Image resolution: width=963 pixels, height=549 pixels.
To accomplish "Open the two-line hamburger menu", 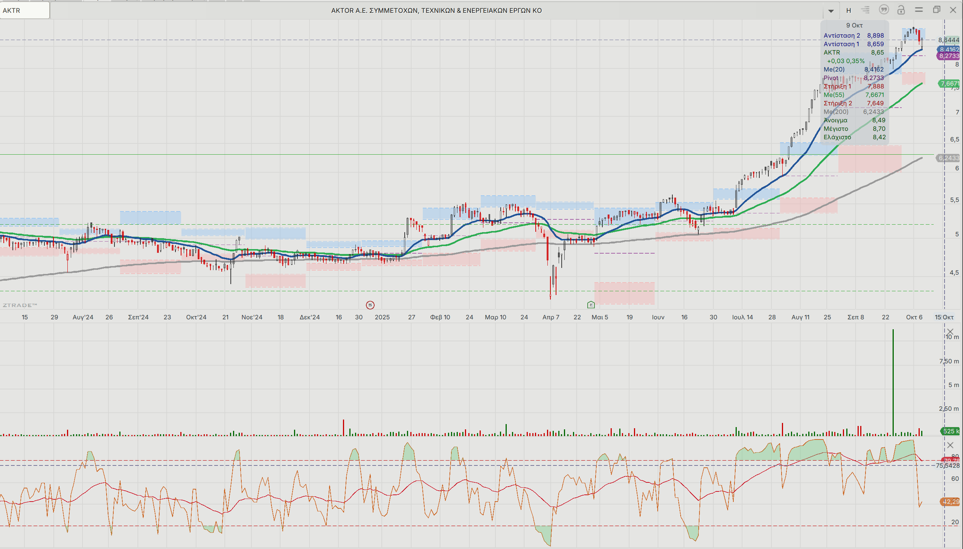I will pos(919,10).
